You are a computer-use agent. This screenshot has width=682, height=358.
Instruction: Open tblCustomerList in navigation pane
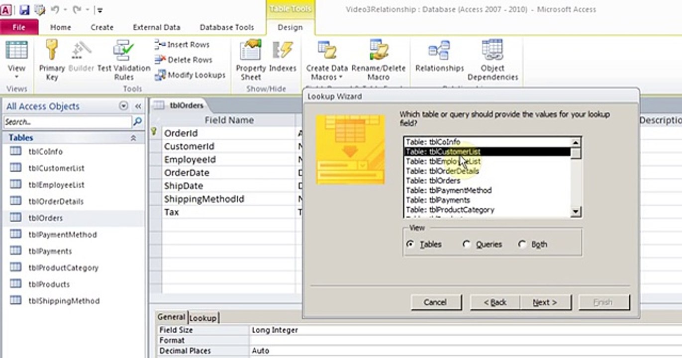[56, 168]
